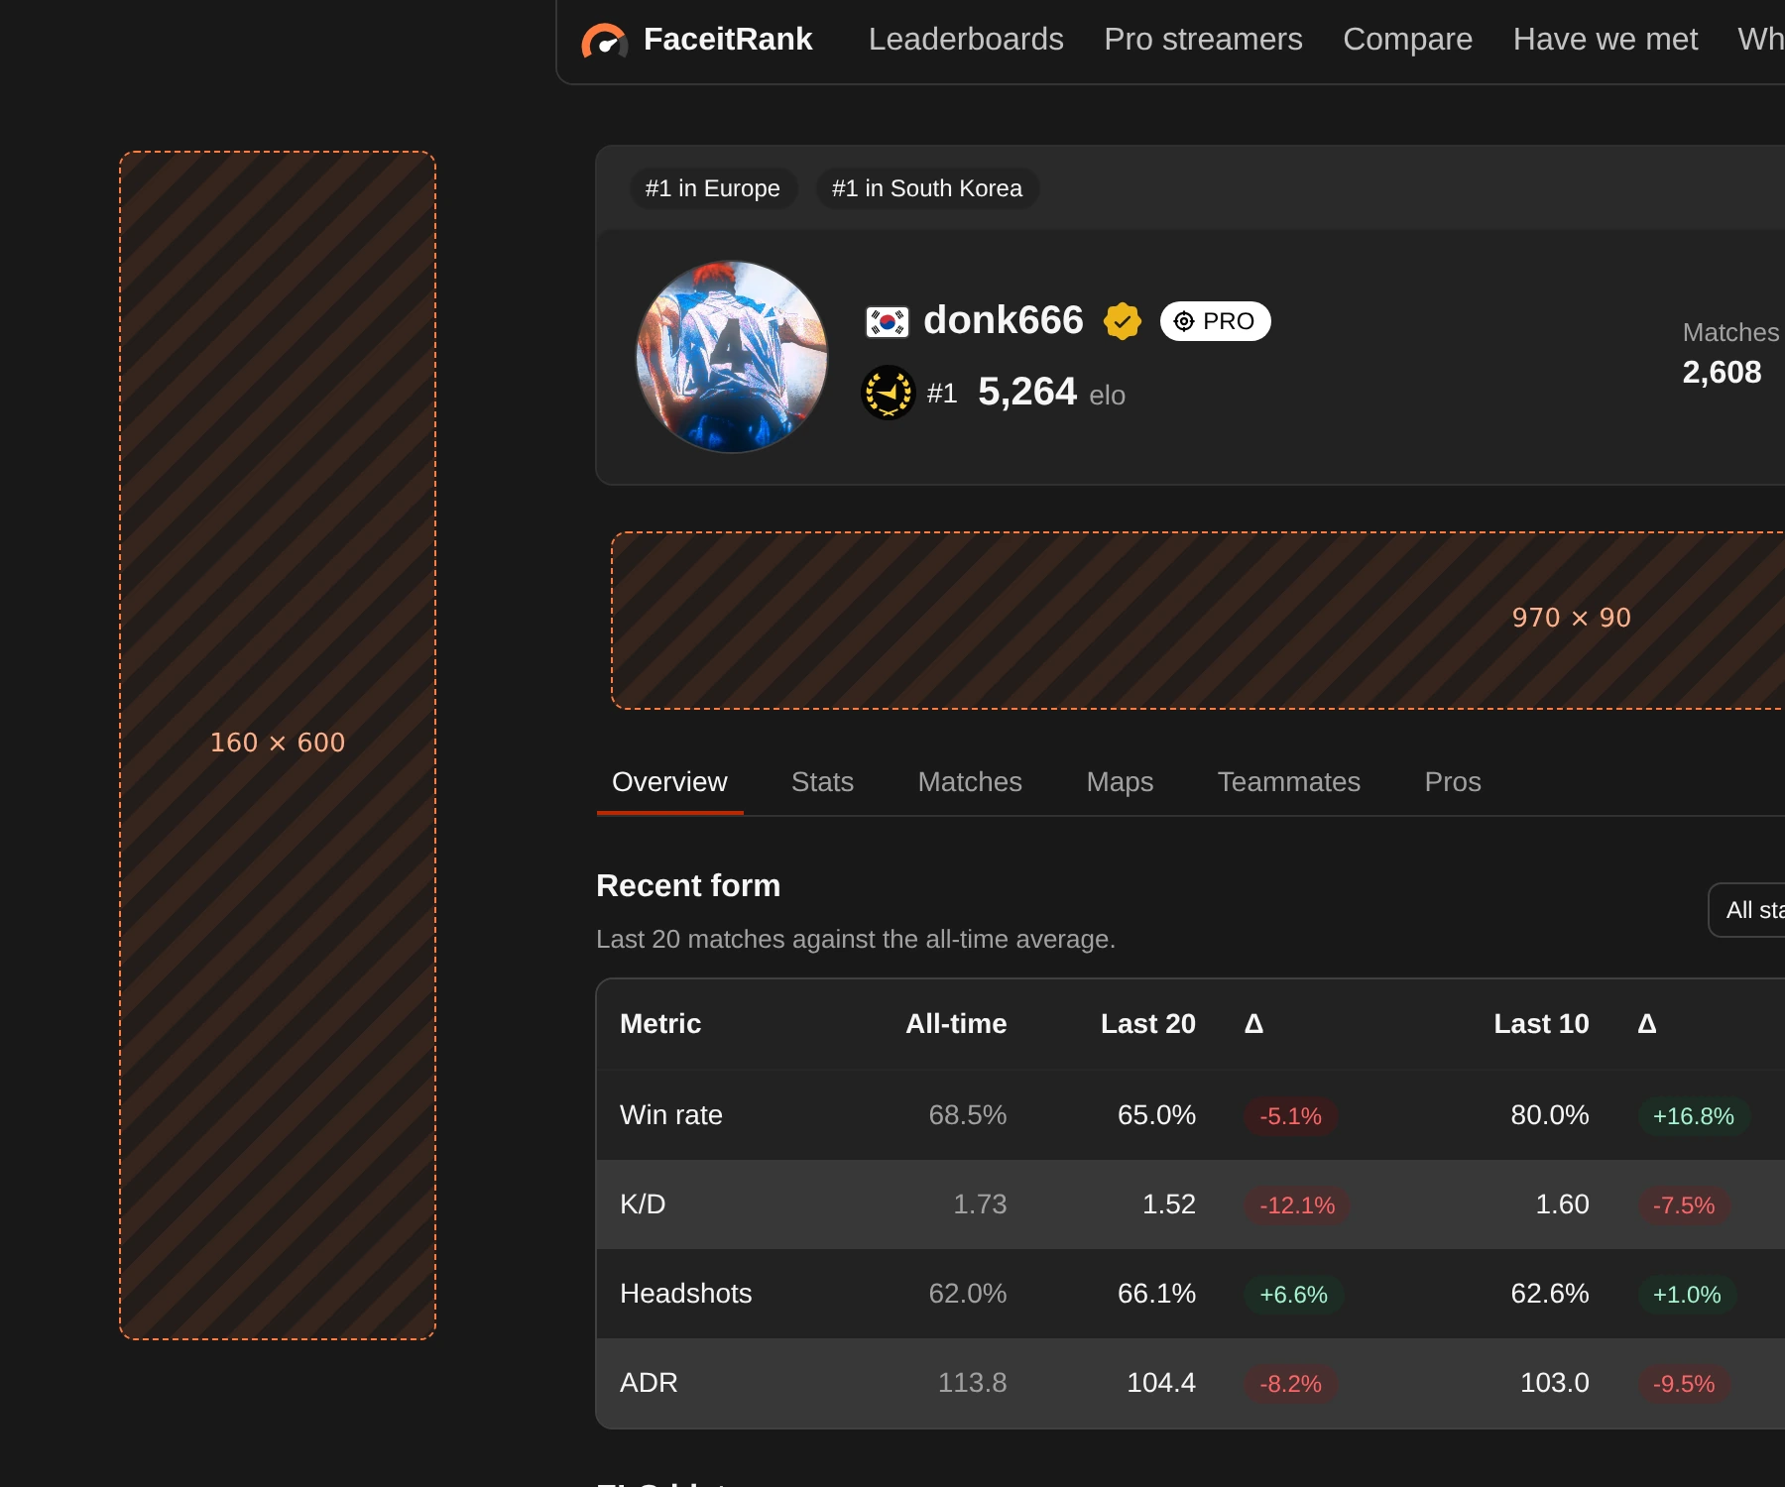Click the FaceitRank speedometer logo icon
This screenshot has width=1785, height=1487.
tap(604, 41)
